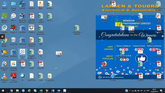Open the Recycle Bin
Viewport: 165px width, 93px height.
[13, 41]
